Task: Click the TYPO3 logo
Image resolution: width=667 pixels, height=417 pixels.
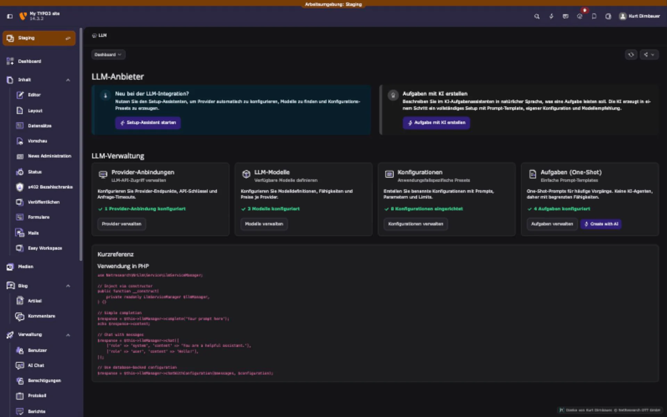Action: click(x=23, y=16)
